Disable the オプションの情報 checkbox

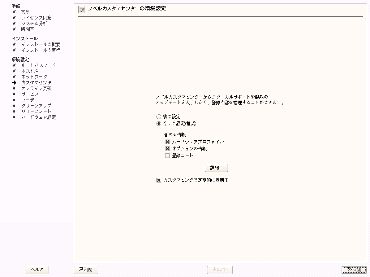coord(167,148)
